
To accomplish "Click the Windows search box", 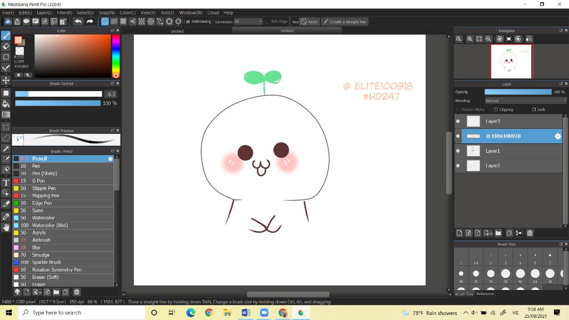I will point(82,312).
